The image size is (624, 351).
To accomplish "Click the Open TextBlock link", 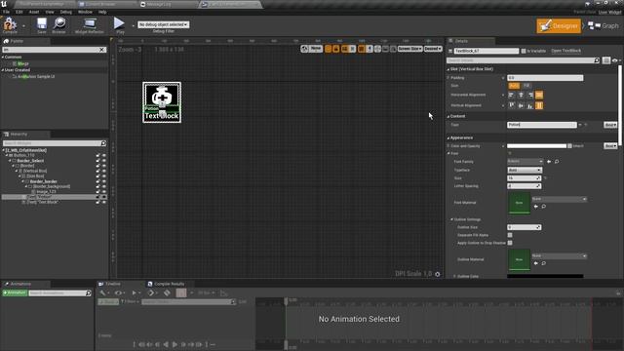I will (565, 51).
